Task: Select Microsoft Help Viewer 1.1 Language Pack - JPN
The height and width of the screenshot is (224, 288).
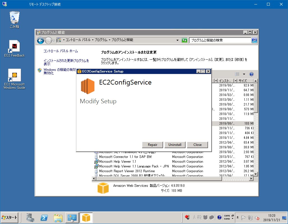Action: 134,166
